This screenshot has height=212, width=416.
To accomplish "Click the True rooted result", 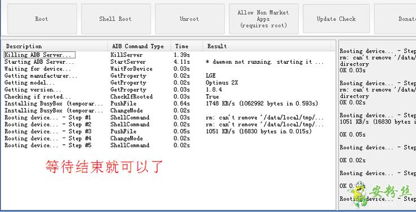I will coord(213,96).
